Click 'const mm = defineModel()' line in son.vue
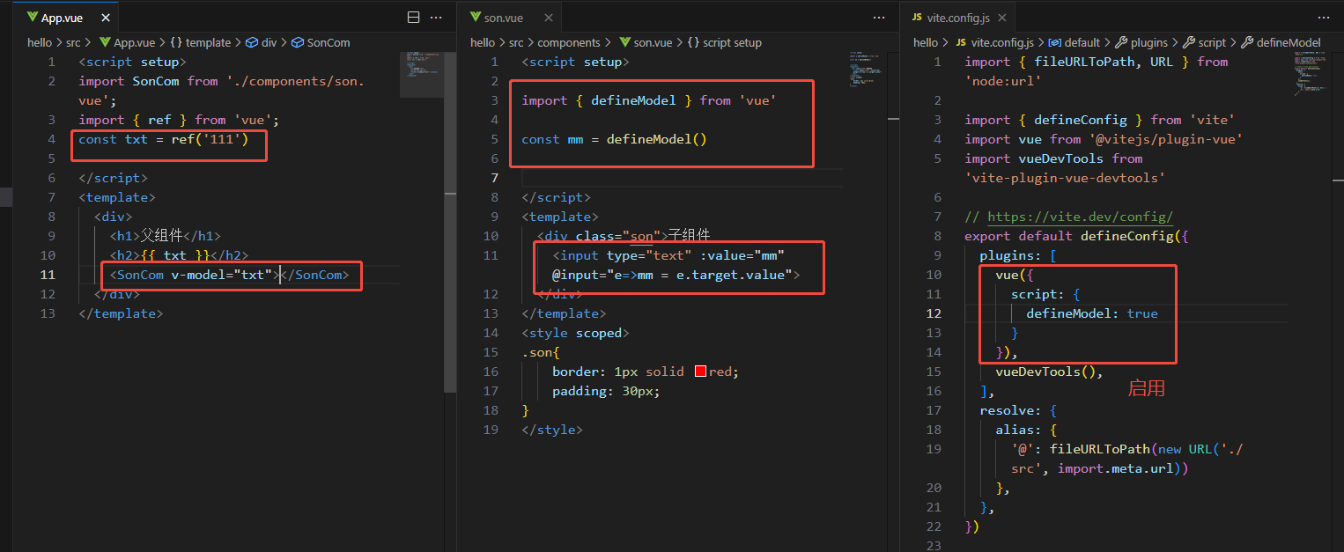1344x552 pixels. point(614,139)
